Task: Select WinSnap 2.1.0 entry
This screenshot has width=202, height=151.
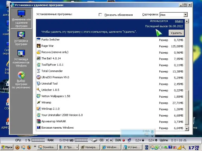Action: pos(50,109)
